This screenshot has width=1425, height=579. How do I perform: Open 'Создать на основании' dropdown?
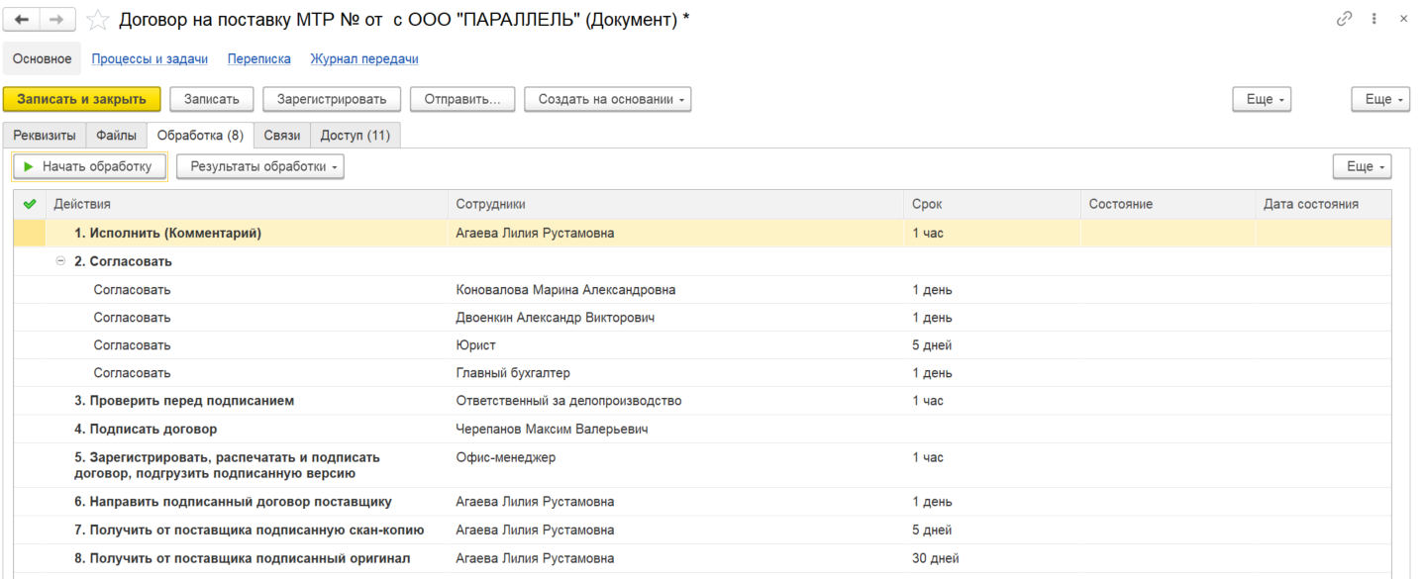pos(607,99)
